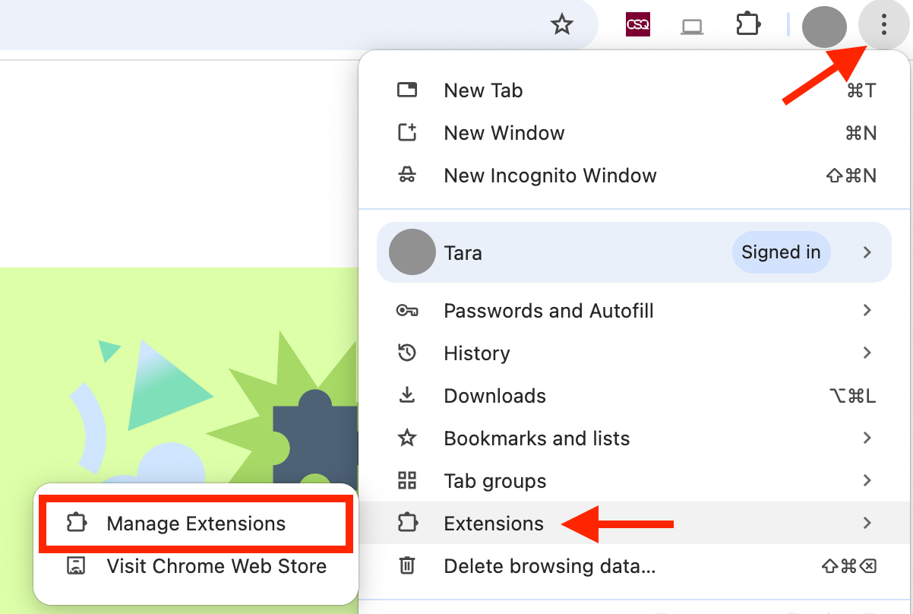Expand the History submenu chevron

[867, 353]
